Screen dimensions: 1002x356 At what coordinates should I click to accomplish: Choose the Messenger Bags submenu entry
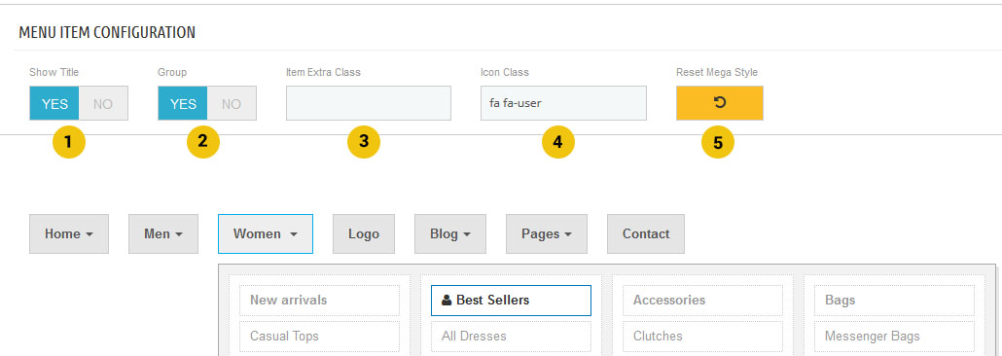(x=895, y=337)
